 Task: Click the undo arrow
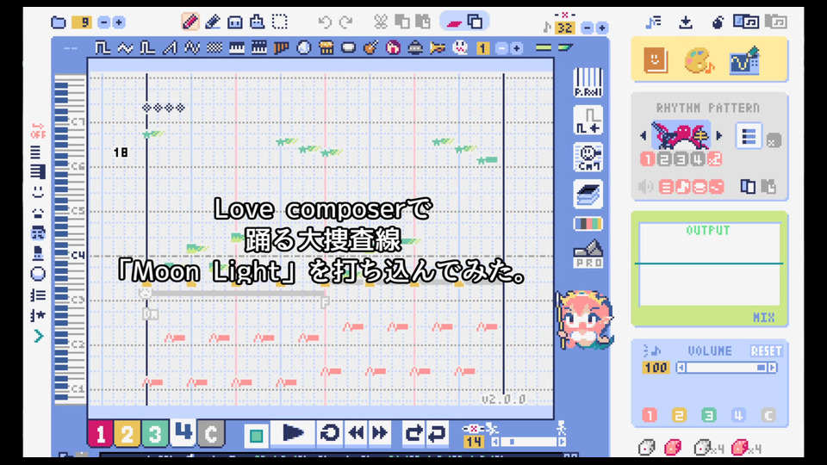(x=325, y=22)
